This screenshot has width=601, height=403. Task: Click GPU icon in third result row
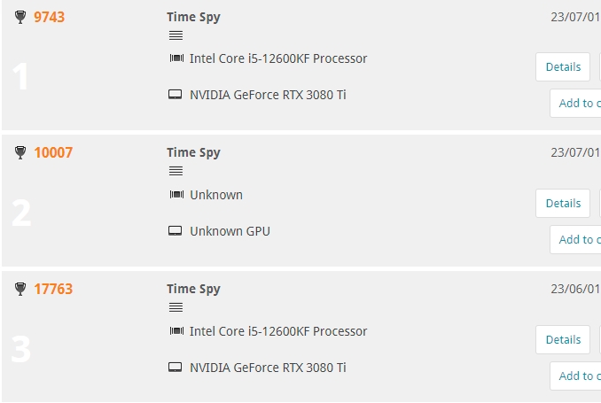click(176, 368)
